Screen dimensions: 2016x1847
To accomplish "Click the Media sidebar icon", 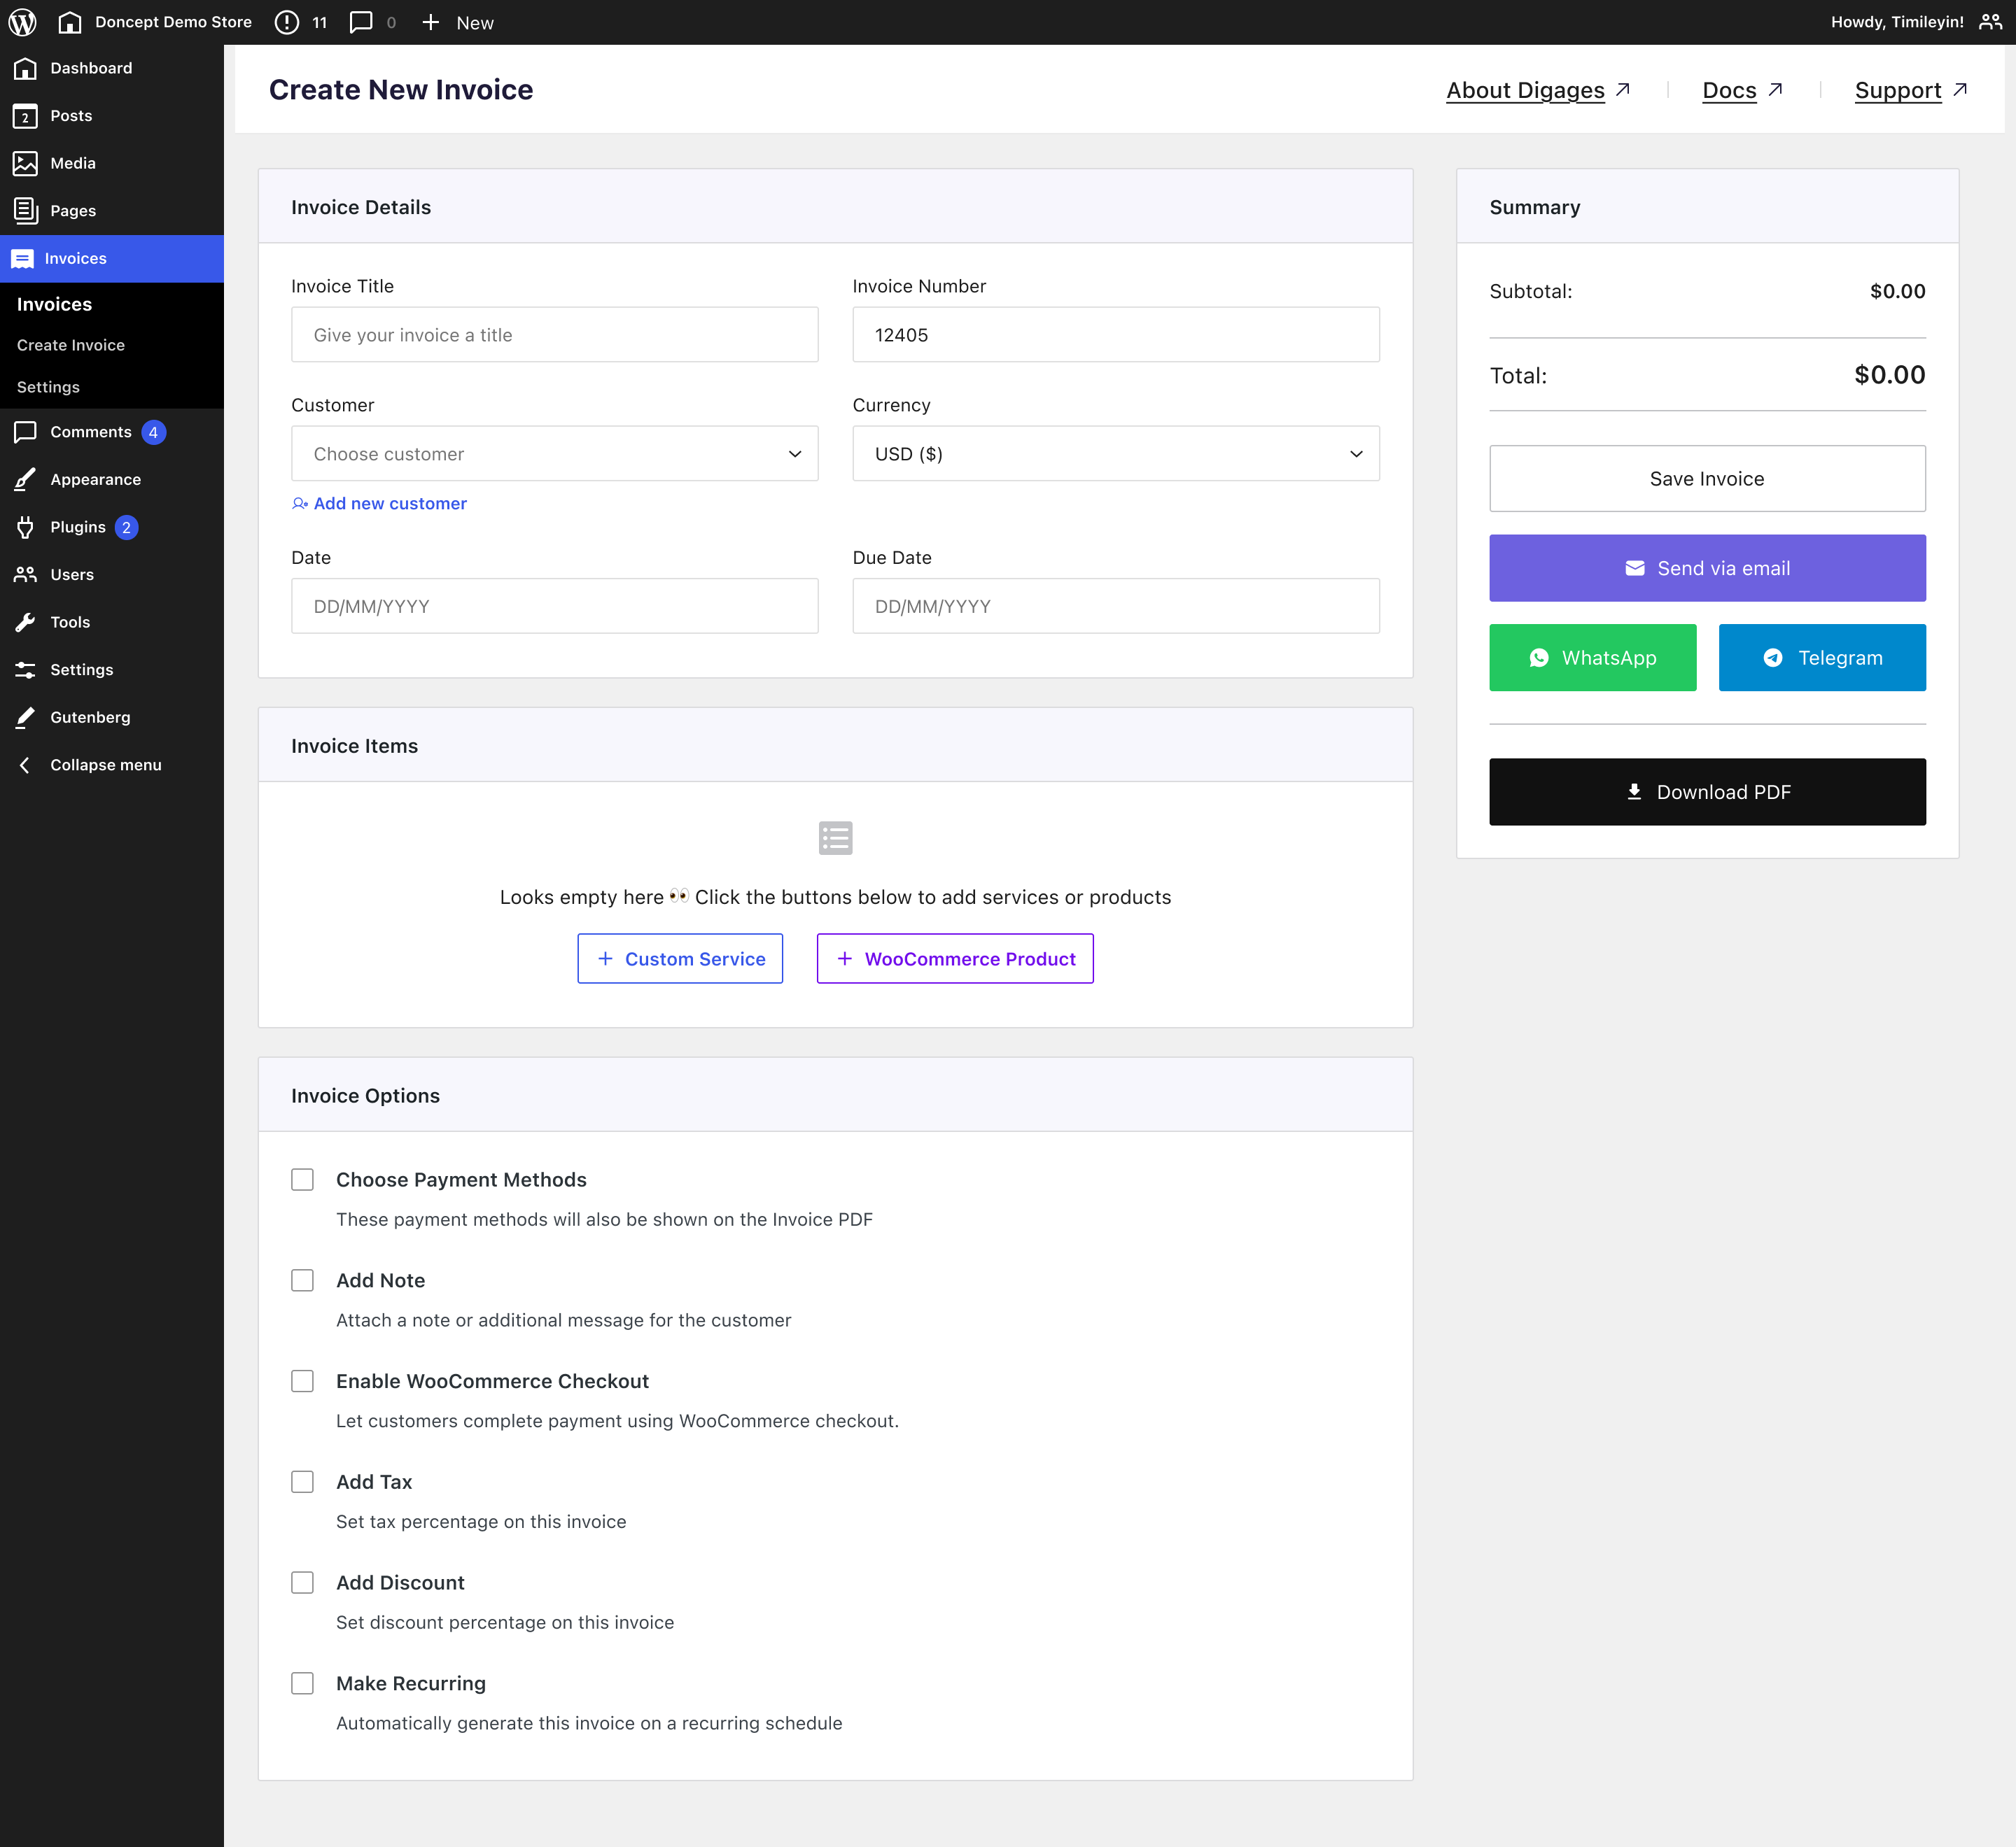I will [25, 163].
